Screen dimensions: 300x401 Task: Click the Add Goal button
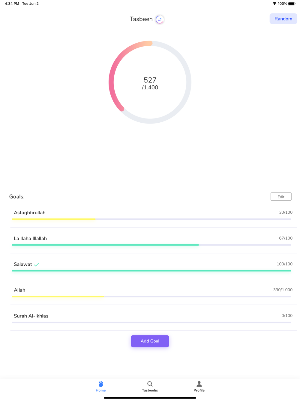coord(150,341)
